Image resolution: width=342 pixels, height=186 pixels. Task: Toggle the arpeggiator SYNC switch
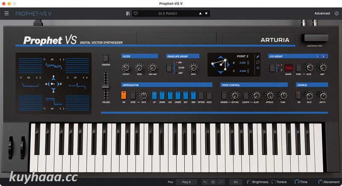(x=133, y=95)
